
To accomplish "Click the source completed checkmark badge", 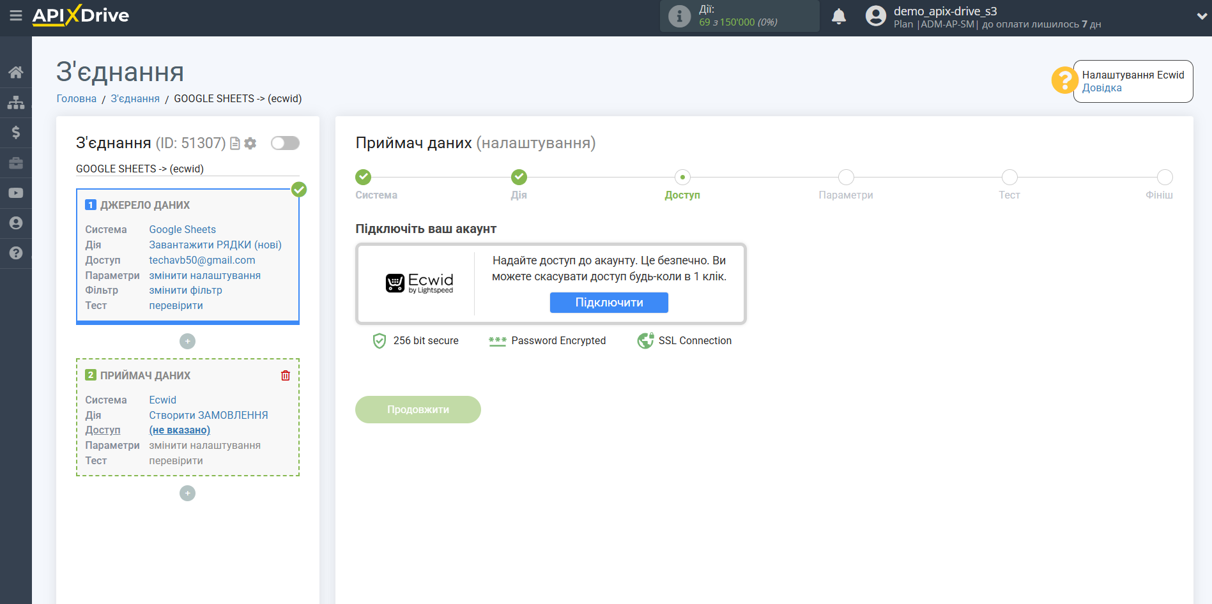I will coord(299,190).
